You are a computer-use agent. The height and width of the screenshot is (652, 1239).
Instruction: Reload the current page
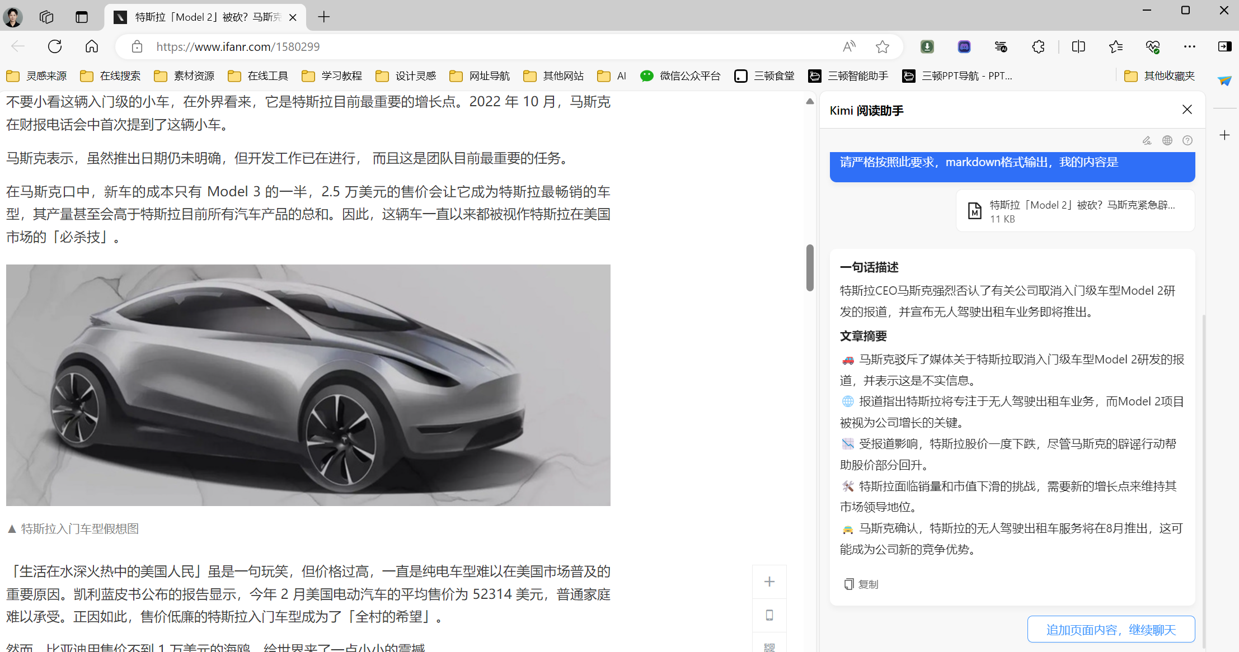pyautogui.click(x=55, y=46)
